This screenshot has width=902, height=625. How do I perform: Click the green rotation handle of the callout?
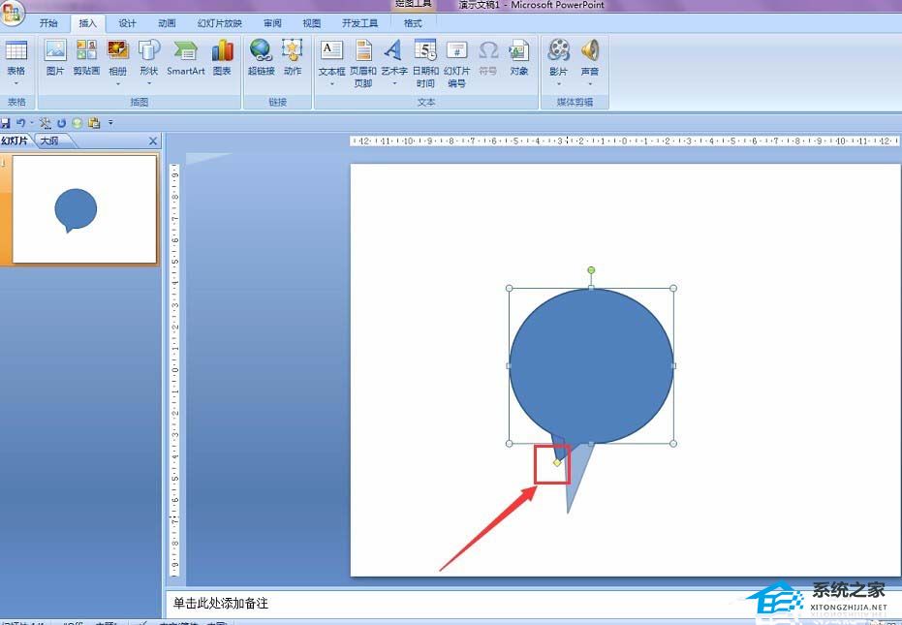(591, 270)
